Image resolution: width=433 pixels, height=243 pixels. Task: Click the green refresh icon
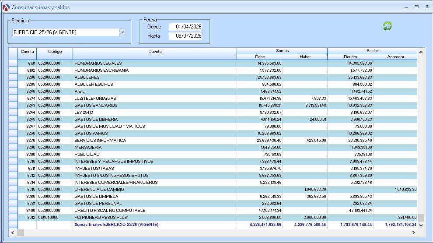pos(388,26)
